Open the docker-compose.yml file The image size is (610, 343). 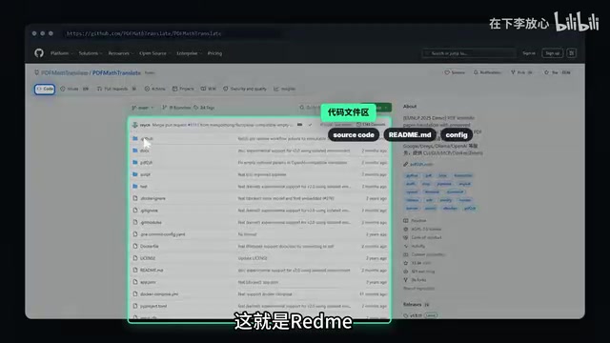tap(159, 294)
